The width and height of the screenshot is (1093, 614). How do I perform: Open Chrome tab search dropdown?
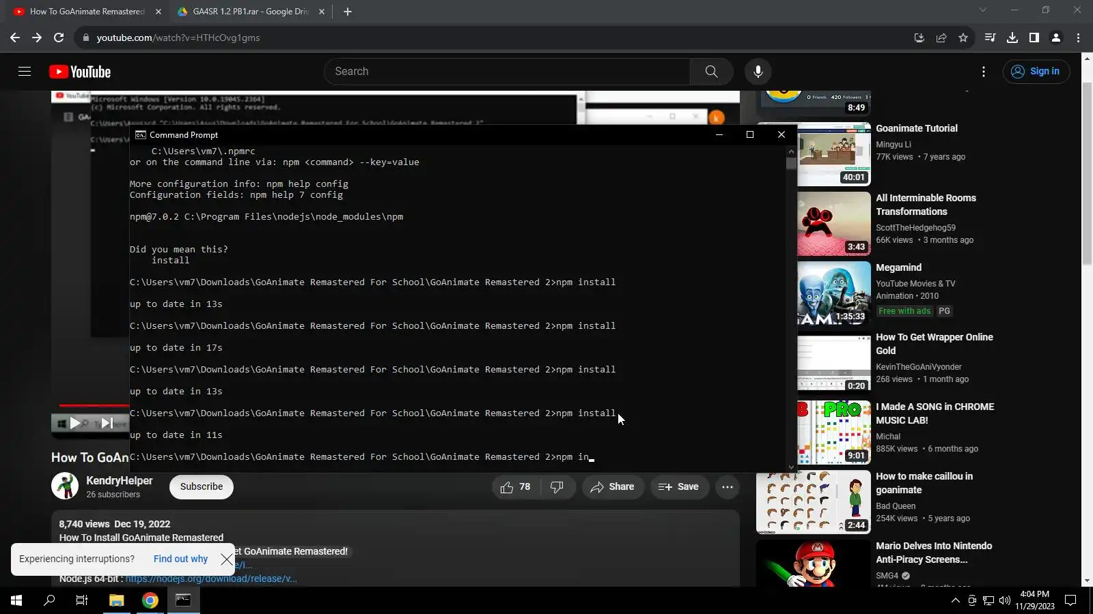tap(983, 10)
